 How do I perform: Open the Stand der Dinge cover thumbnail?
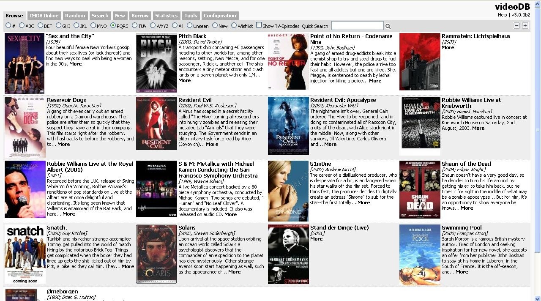288,254
